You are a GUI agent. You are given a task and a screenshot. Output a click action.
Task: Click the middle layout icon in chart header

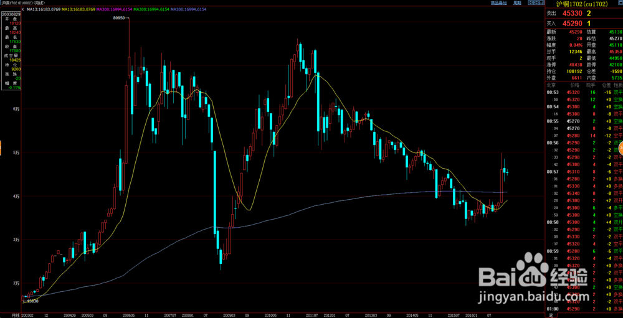coord(536,2)
